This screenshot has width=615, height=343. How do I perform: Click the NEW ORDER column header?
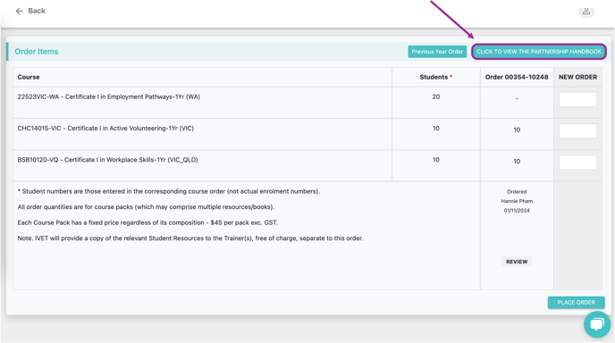[x=577, y=77]
